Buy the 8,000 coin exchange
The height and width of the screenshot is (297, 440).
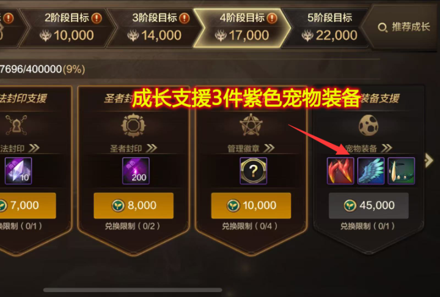click(134, 205)
